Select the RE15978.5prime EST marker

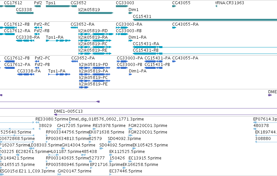click(94, 129)
